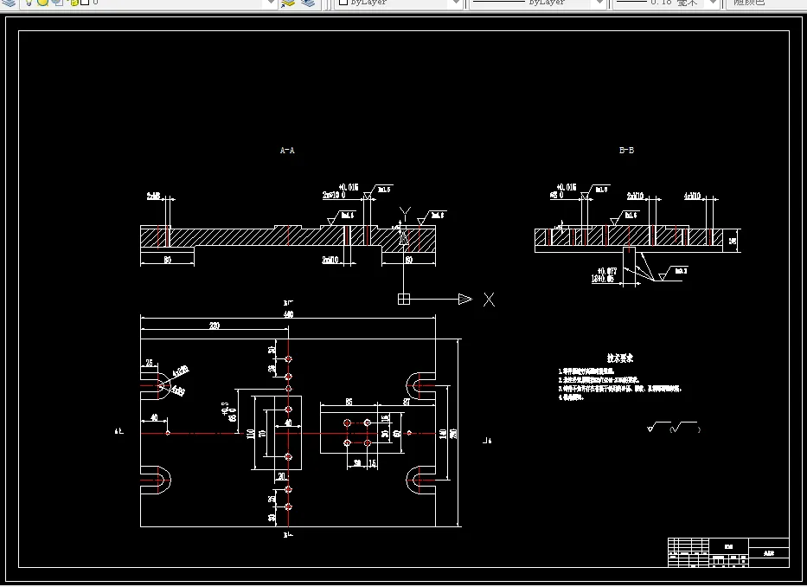Click the X axis label

pos(489,300)
